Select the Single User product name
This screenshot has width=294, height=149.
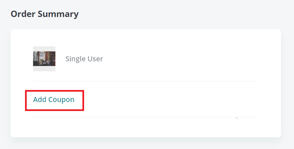84,59
